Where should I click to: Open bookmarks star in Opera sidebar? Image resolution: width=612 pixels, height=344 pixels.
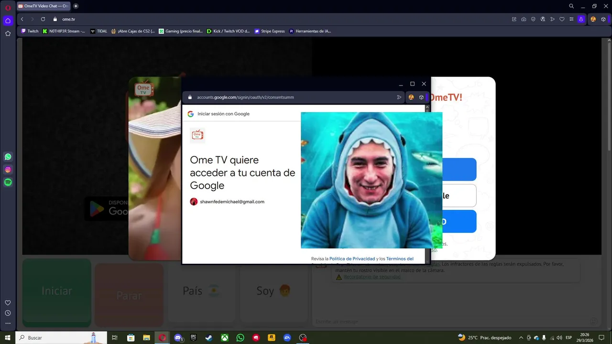click(x=8, y=33)
